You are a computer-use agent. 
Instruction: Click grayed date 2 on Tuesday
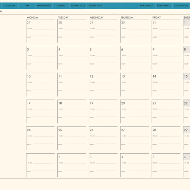(x=59, y=157)
